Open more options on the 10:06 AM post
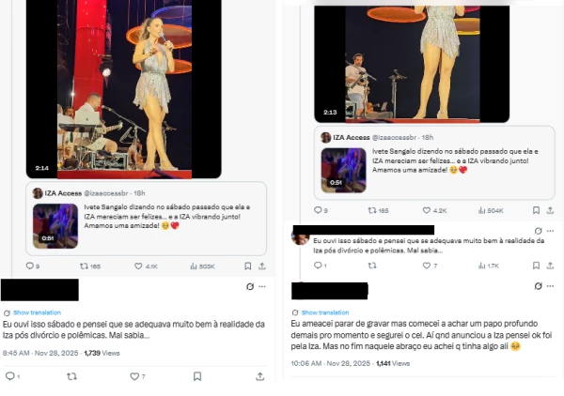The width and height of the screenshot is (564, 396). click(x=552, y=286)
